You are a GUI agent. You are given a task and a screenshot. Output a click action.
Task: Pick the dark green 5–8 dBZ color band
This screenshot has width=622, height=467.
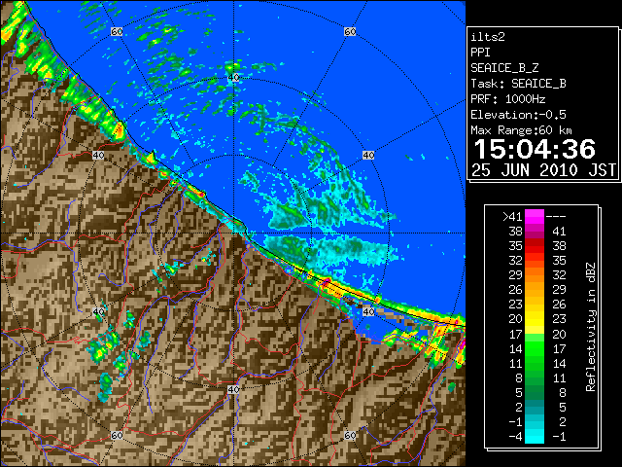535,392
